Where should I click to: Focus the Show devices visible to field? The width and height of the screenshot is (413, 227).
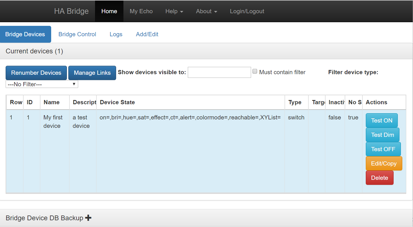(x=219, y=72)
